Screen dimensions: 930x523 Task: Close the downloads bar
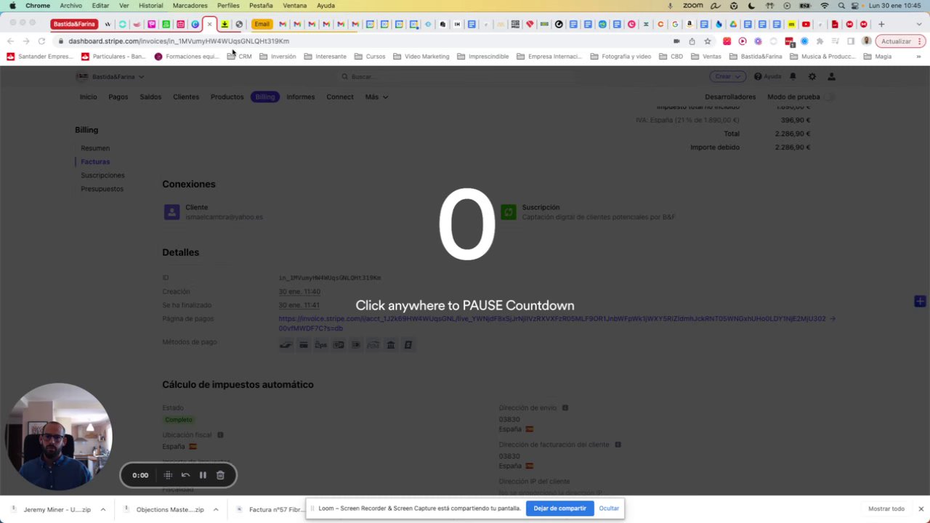coord(921,508)
